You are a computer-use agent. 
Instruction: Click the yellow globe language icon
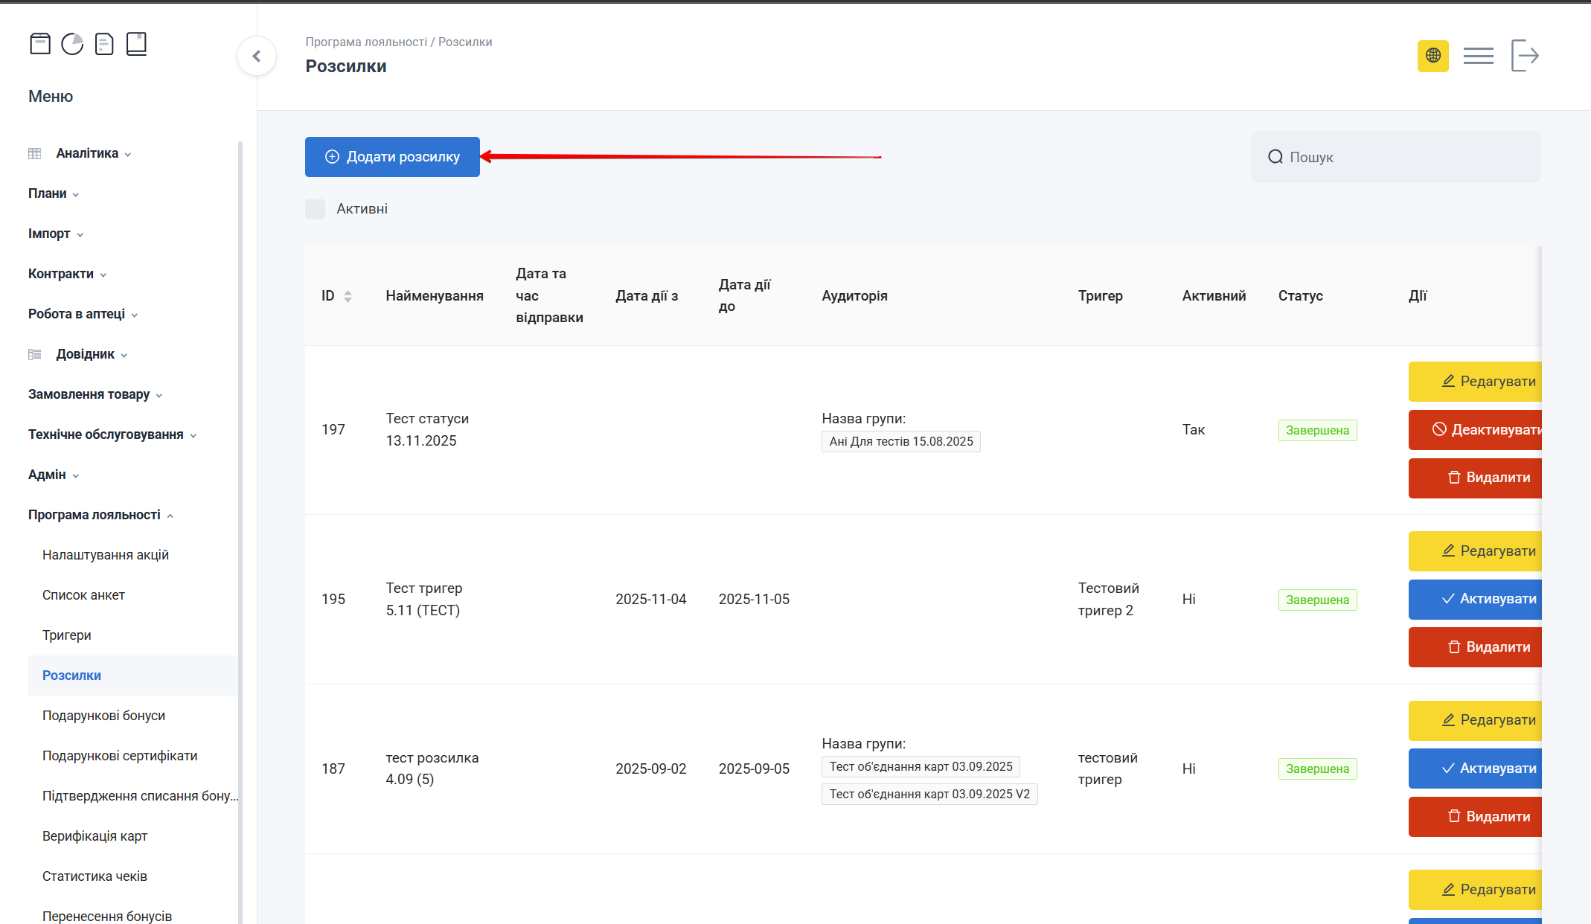[1432, 56]
